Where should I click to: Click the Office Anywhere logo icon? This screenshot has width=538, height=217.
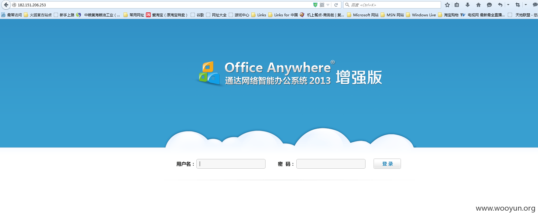pyautogui.click(x=209, y=73)
